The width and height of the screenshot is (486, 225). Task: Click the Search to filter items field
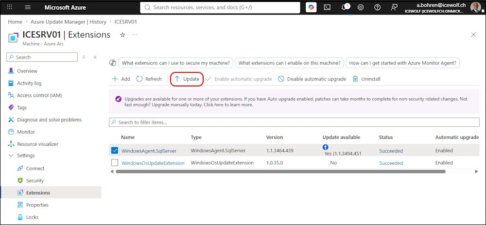(294, 122)
